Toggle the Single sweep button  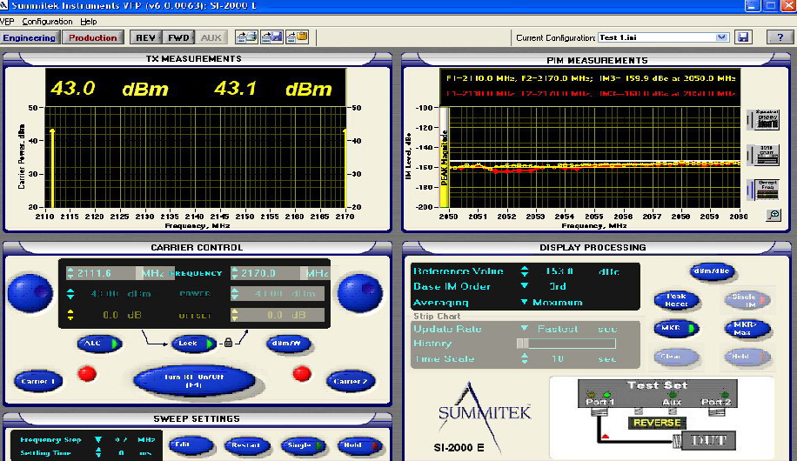pos(304,445)
